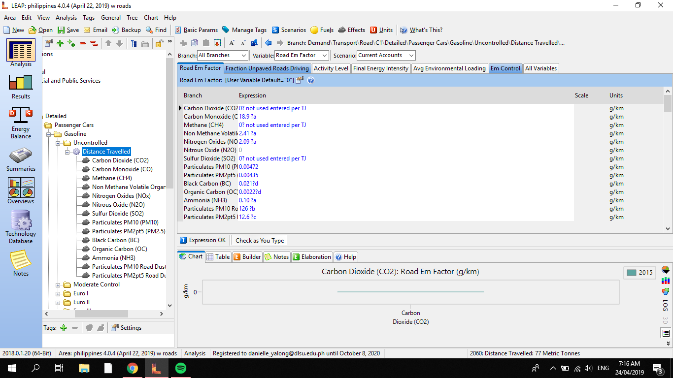Open Scenarios manager

289,30
